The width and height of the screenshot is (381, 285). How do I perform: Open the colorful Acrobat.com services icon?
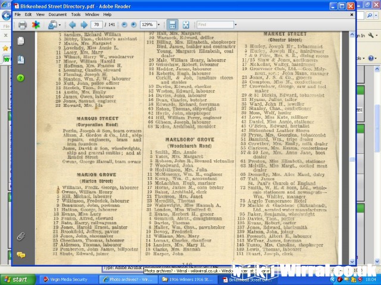coord(36,25)
